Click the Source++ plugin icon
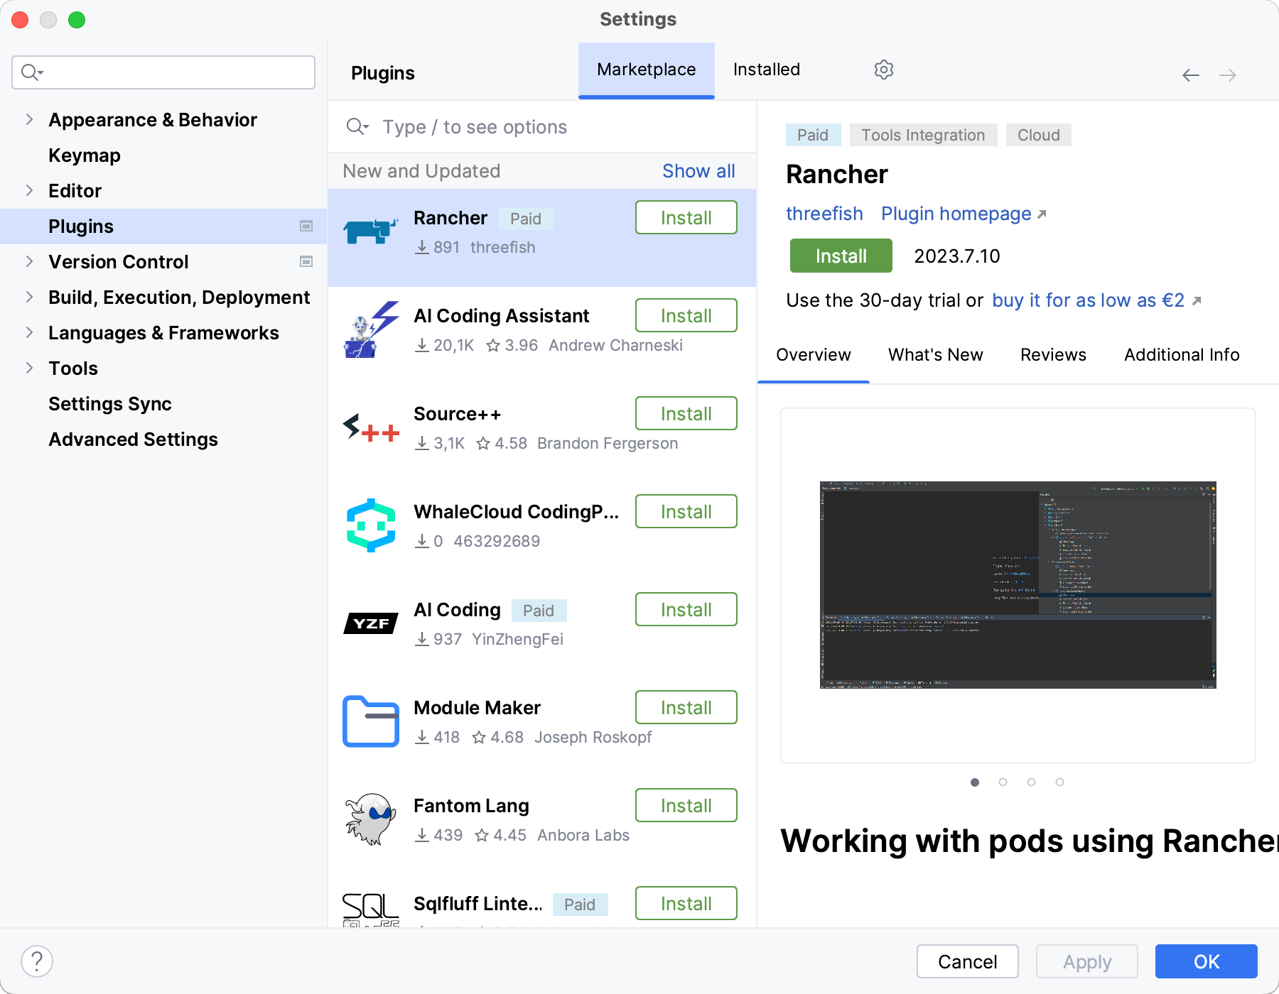This screenshot has width=1279, height=994. click(371, 427)
